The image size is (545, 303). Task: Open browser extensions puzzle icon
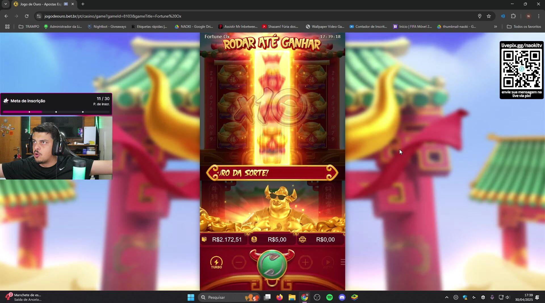513,16
